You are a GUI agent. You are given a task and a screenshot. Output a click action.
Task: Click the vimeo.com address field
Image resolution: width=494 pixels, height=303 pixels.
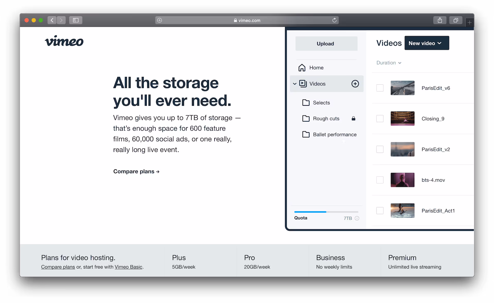point(247,20)
